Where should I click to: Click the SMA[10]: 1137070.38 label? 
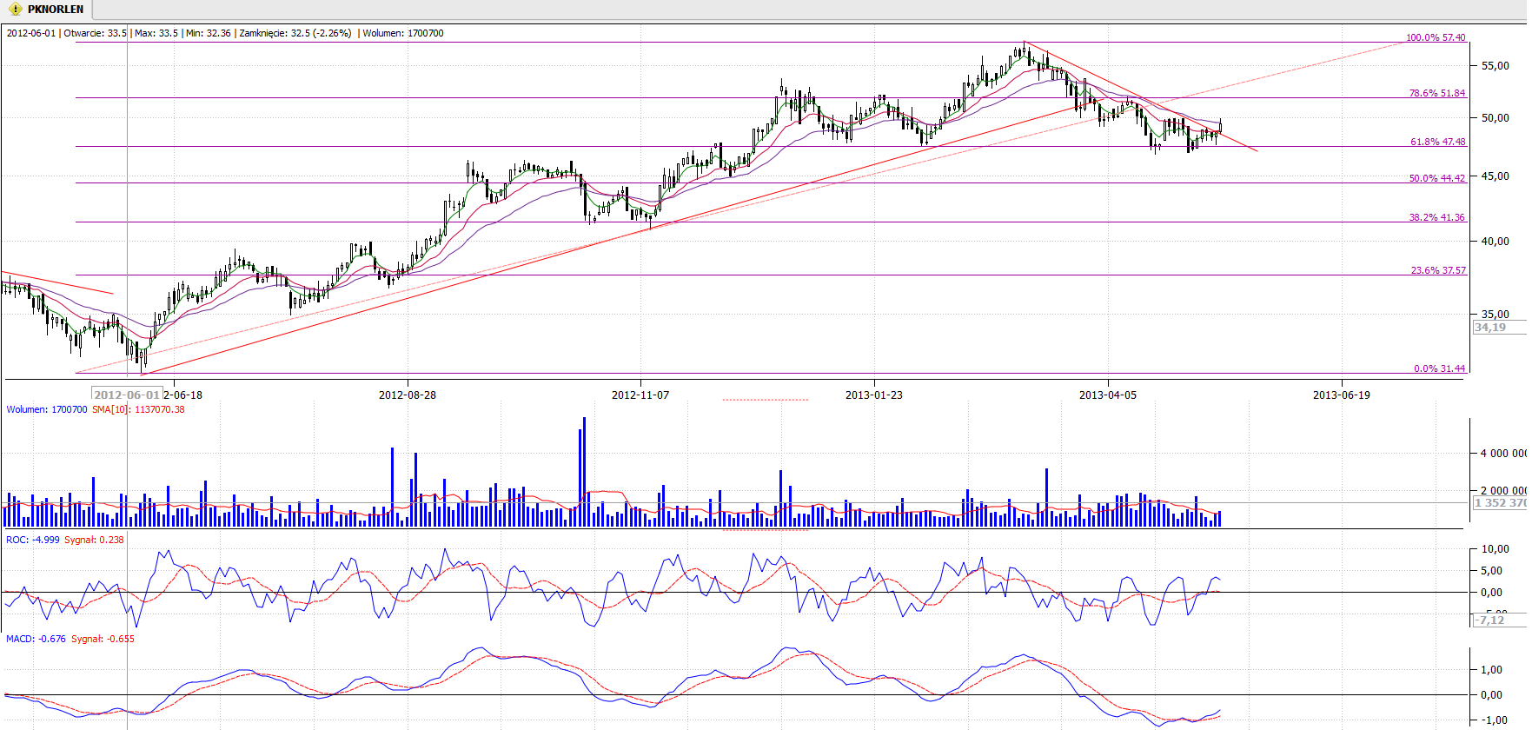click(x=138, y=409)
